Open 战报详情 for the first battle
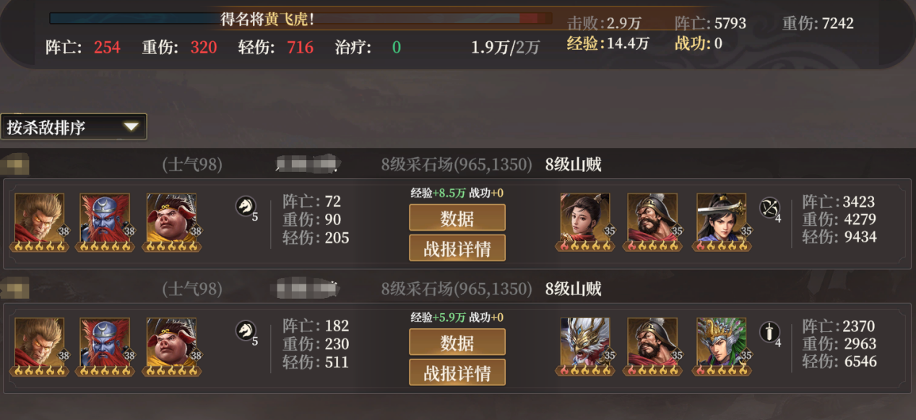This screenshot has width=916, height=420. pos(457,248)
